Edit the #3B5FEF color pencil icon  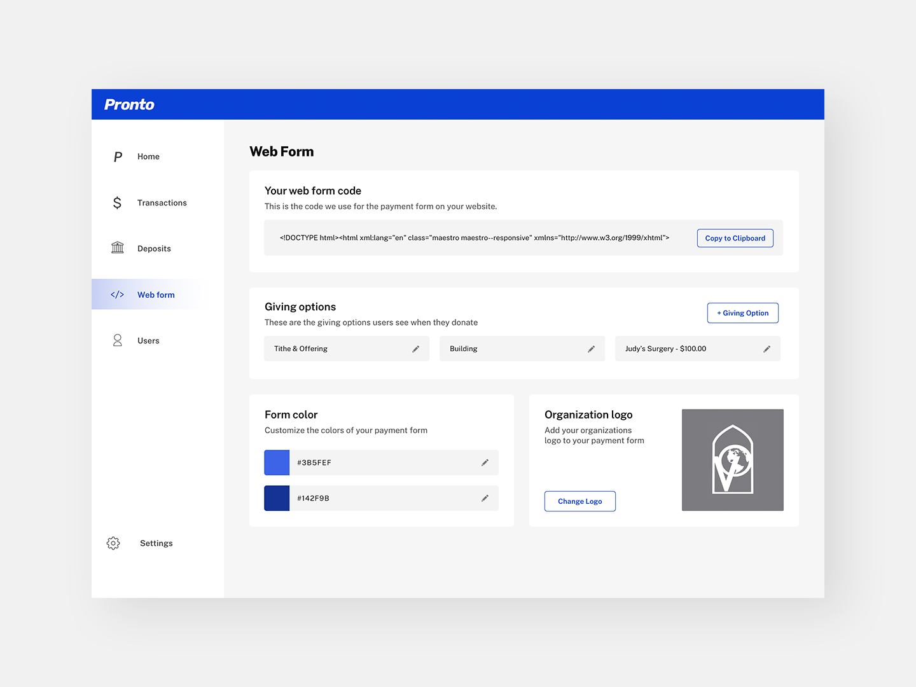(485, 462)
